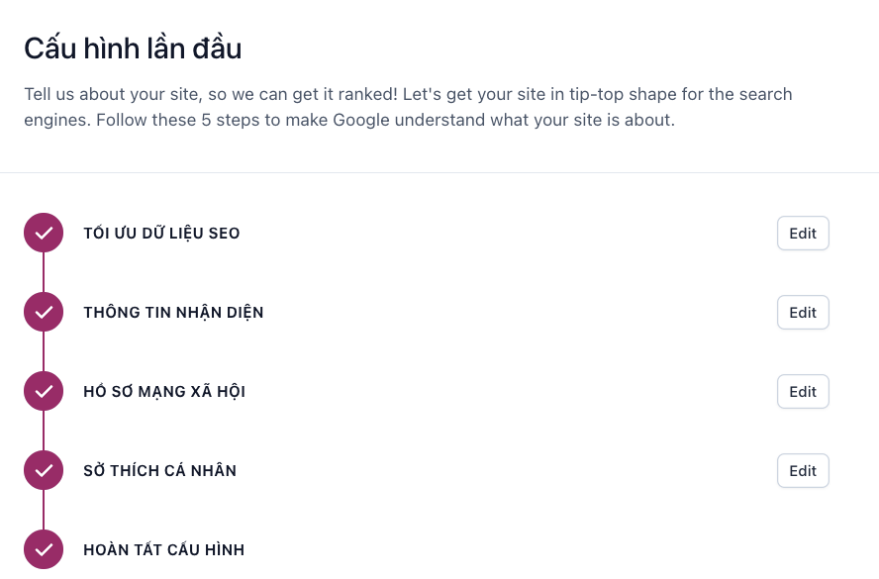Open the Edit button for TỐI ƯU DỮ LIỆU SEO
The width and height of the screenshot is (879, 579).
point(802,233)
